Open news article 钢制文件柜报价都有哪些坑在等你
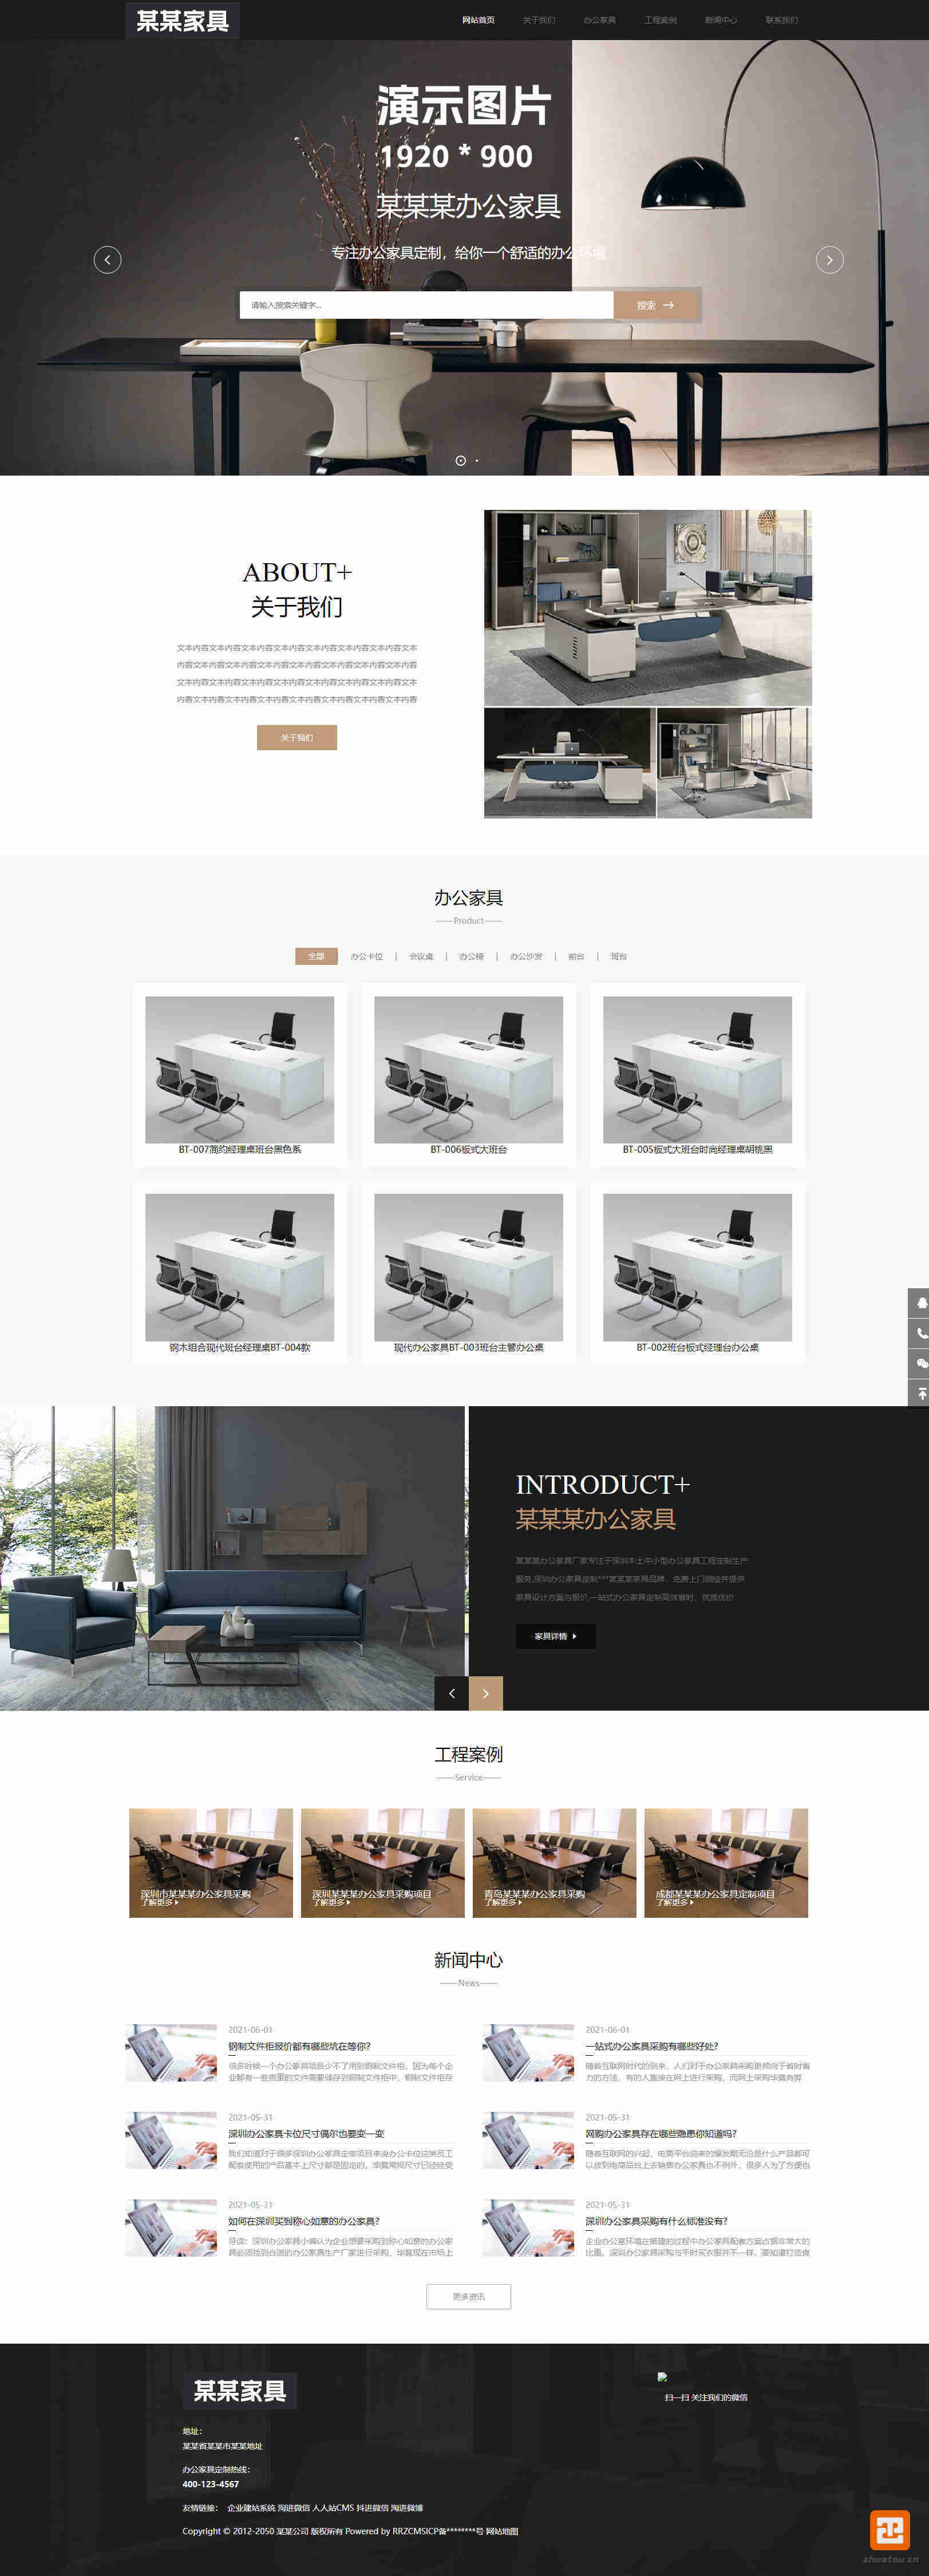 coord(299,2046)
